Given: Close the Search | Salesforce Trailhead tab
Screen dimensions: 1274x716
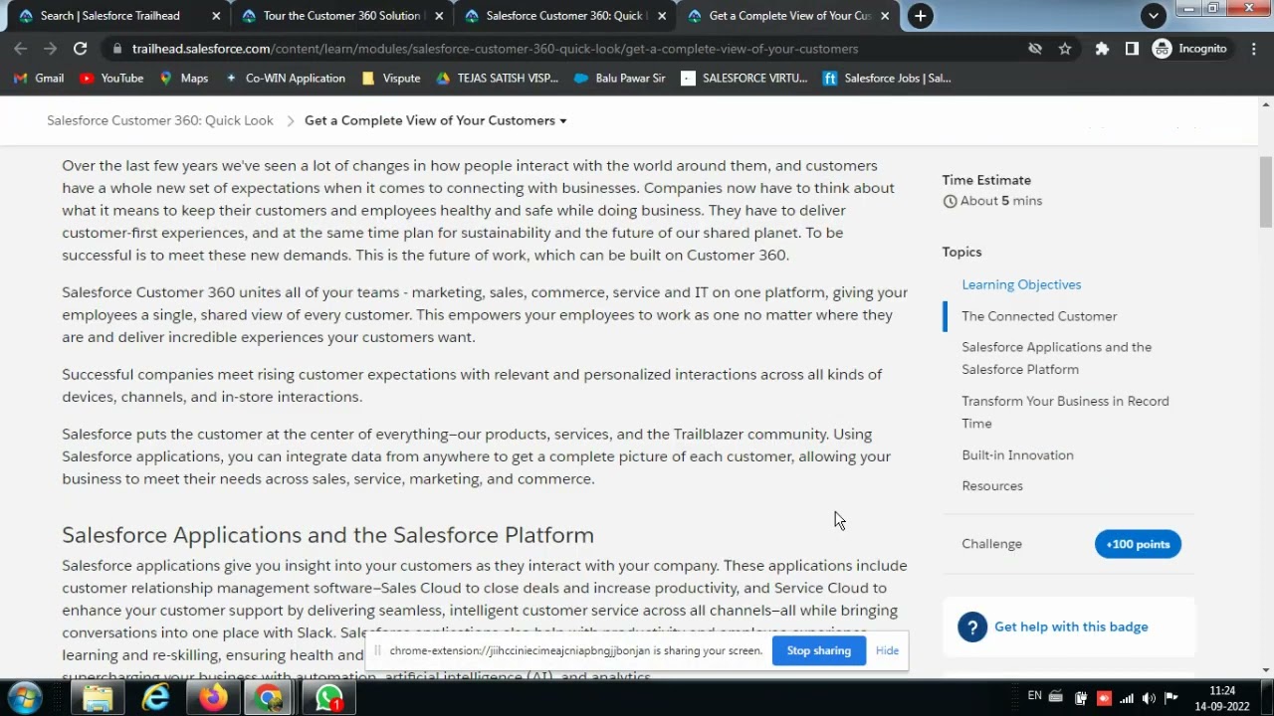Looking at the screenshot, I should (216, 16).
